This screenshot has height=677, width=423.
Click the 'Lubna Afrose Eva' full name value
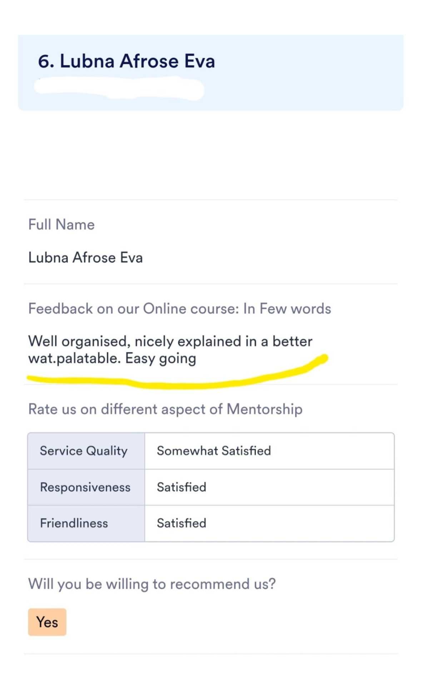[x=85, y=257]
